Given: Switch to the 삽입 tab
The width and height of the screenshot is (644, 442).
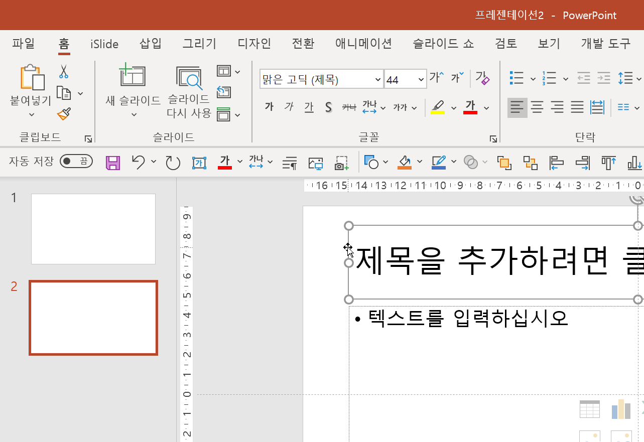Looking at the screenshot, I should [x=151, y=43].
